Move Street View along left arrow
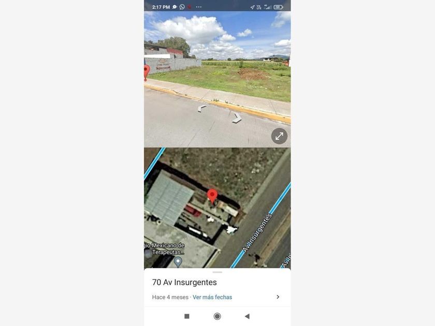Screen dimensions: 435x326 [x=202, y=108]
